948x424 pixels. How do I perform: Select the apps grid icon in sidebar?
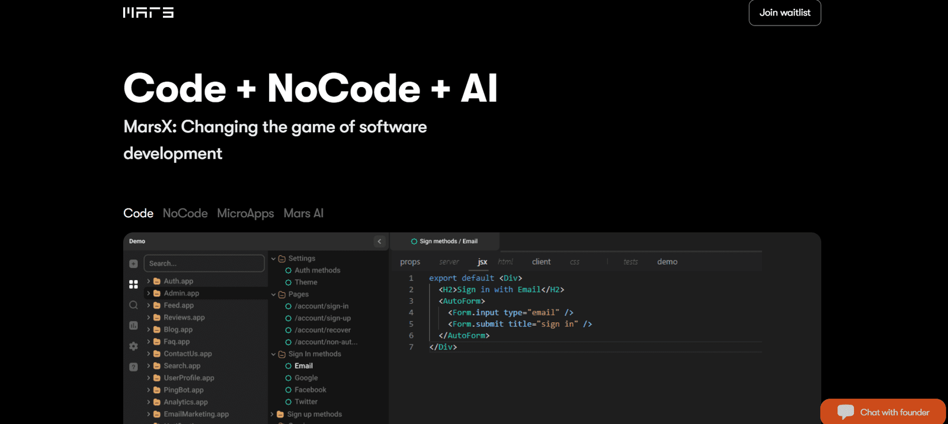point(133,284)
